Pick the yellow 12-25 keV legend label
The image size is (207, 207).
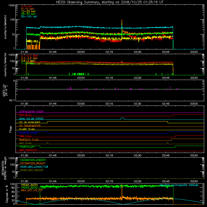tap(28, 11)
